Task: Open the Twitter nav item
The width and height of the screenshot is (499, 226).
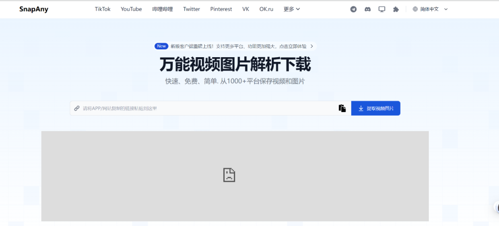Action: click(x=192, y=9)
